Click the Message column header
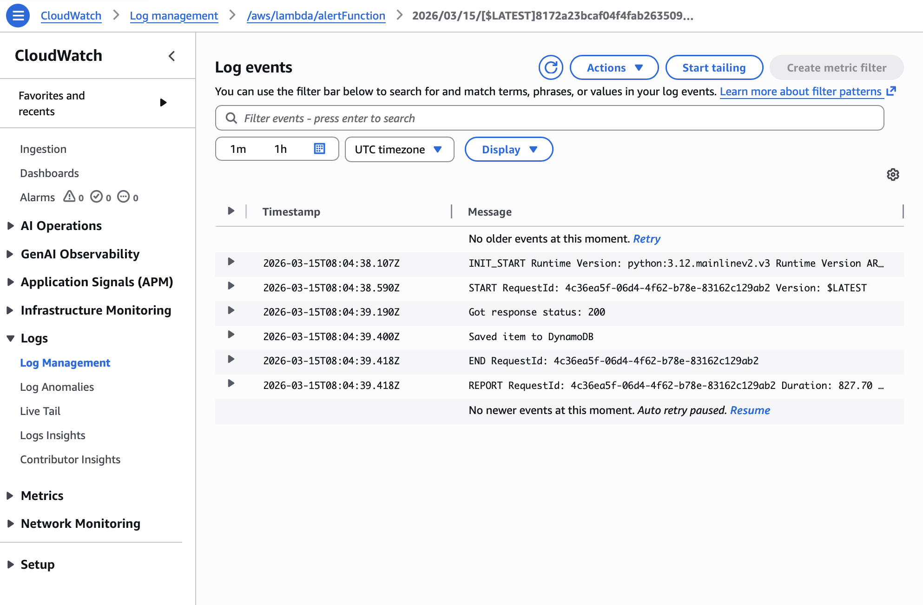Screen dimensions: 923x605 point(489,212)
